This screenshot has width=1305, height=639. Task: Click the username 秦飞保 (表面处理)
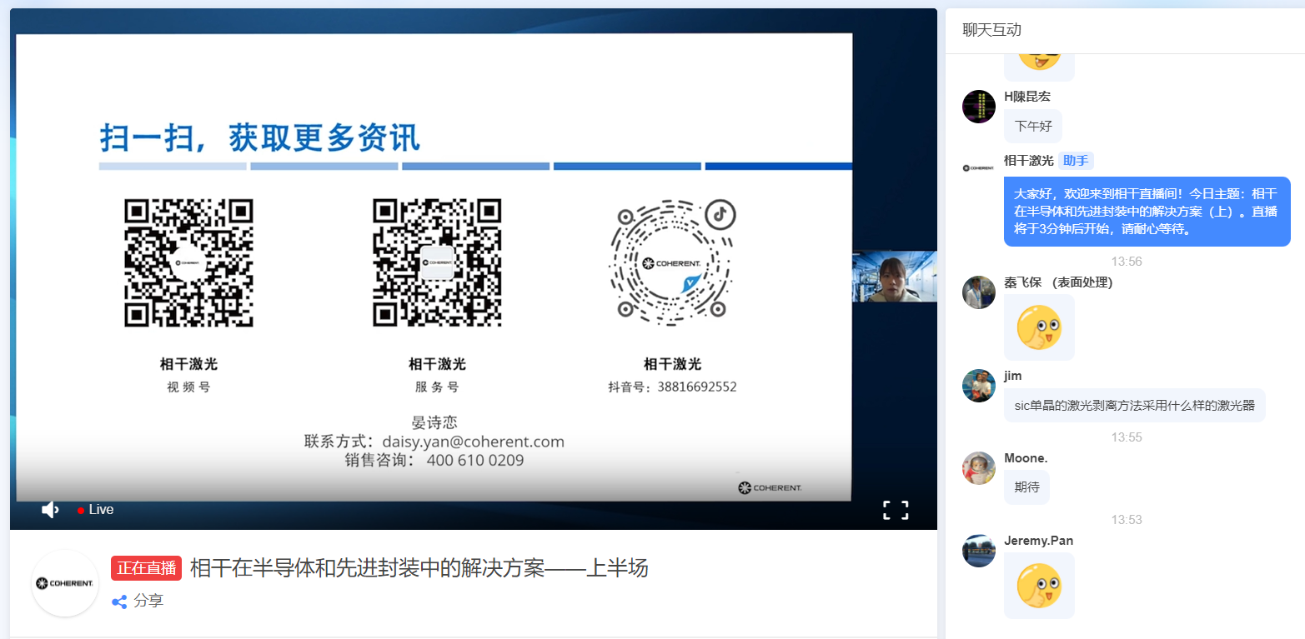point(1058,282)
